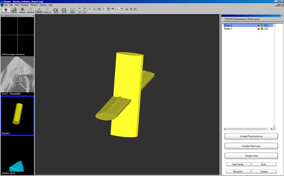Click the inclusions toolbar icon

[x=39, y=10]
